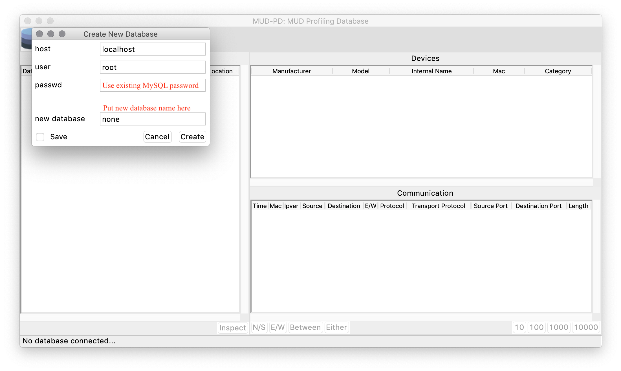The width and height of the screenshot is (621, 371).
Task: Close the Create New Database dialog
Action: [x=39, y=34]
